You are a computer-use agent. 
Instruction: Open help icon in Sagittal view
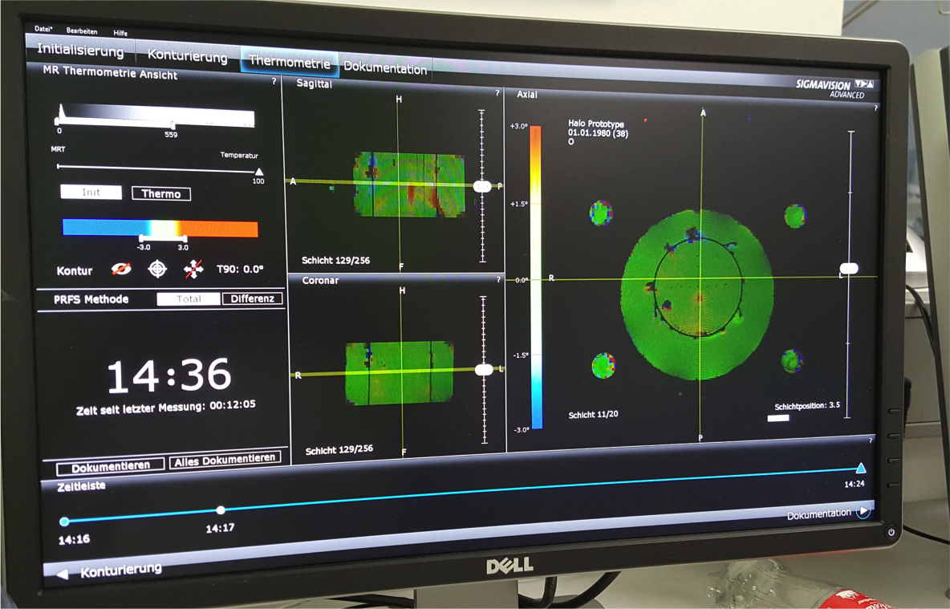497,94
